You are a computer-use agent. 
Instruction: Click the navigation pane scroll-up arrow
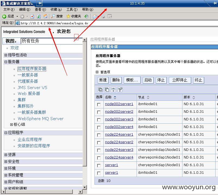(84, 40)
